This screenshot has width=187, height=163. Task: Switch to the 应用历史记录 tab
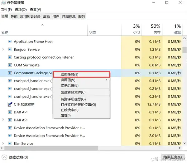[30, 16]
